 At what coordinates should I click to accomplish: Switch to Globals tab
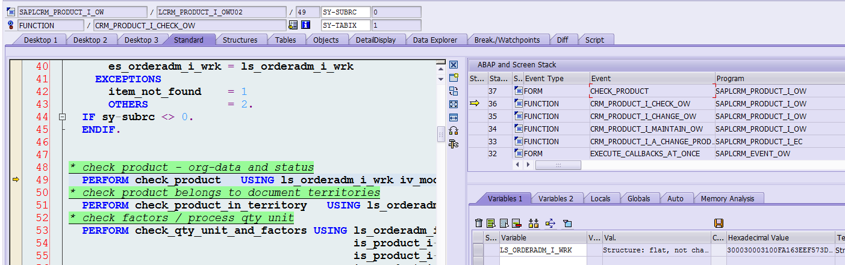pyautogui.click(x=639, y=198)
